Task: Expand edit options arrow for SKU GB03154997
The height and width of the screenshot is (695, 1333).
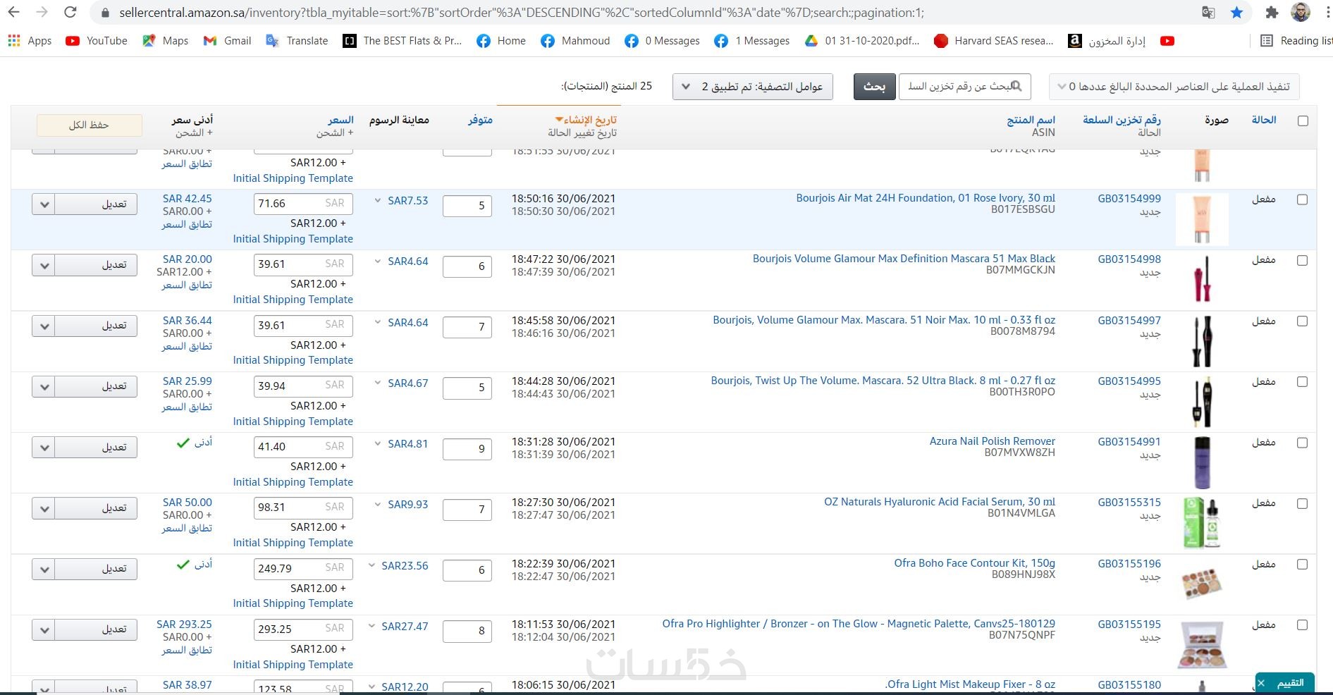Action: (44, 326)
